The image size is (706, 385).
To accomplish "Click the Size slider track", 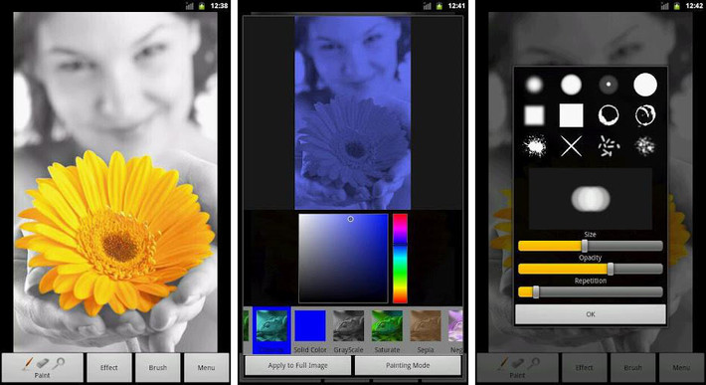I will pyautogui.click(x=591, y=246).
